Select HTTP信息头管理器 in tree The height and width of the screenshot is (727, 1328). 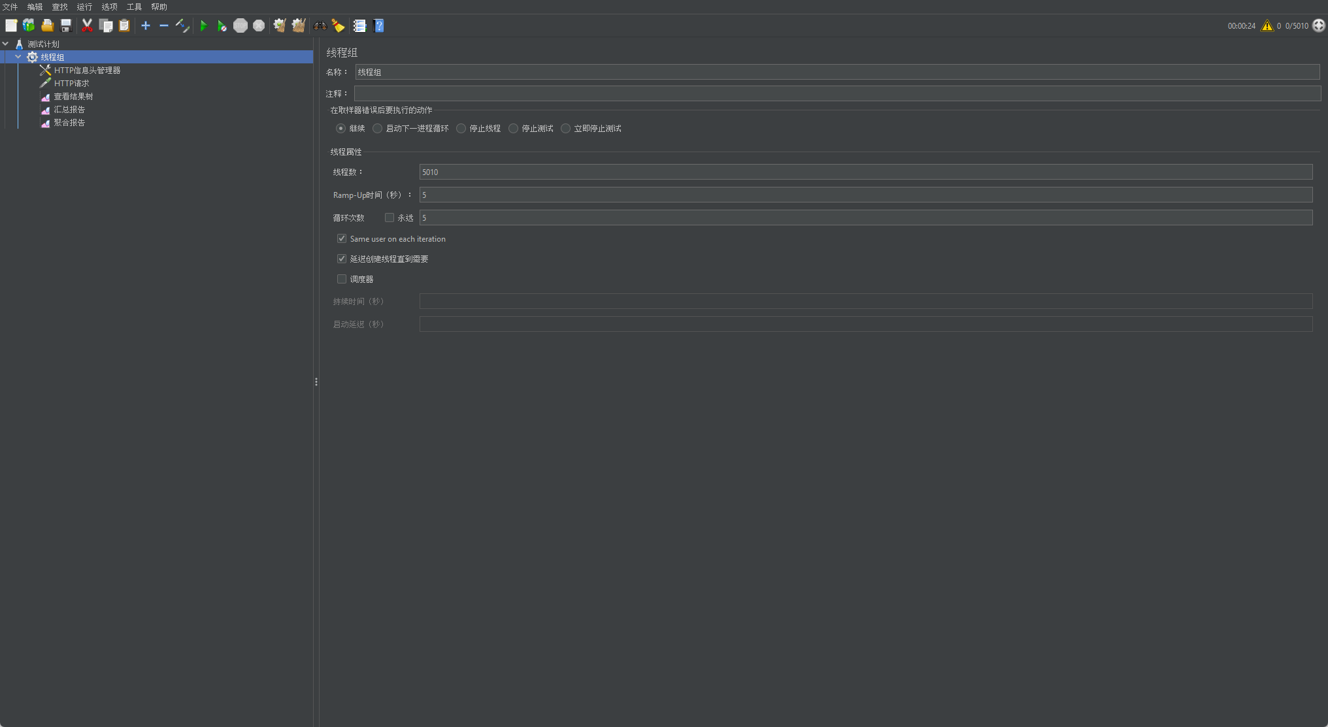click(87, 70)
